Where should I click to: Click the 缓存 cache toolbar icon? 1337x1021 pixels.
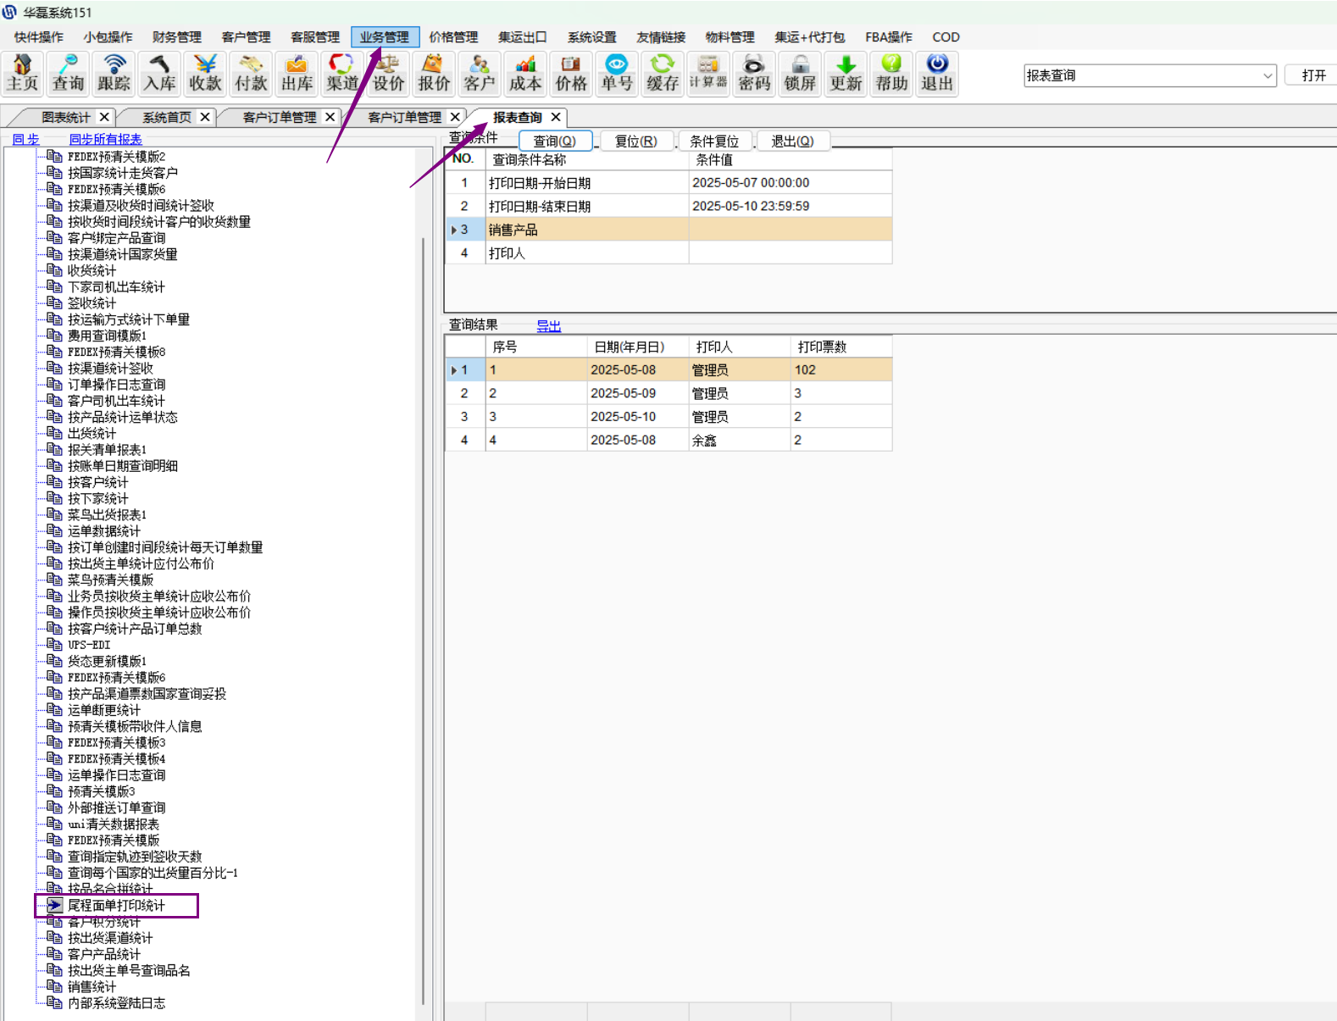coord(663,74)
